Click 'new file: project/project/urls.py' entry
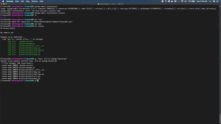 pos(24,52)
